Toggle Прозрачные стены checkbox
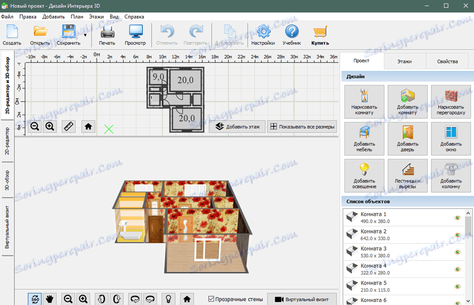 click(x=211, y=299)
